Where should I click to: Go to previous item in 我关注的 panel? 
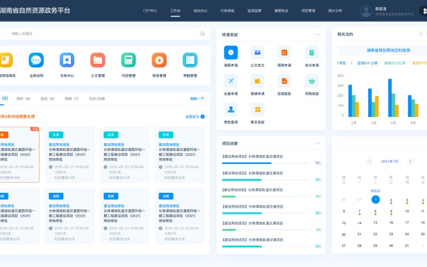(421, 34)
